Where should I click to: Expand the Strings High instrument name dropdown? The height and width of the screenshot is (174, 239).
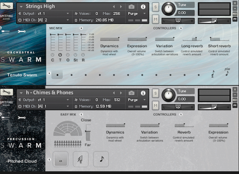21,7
